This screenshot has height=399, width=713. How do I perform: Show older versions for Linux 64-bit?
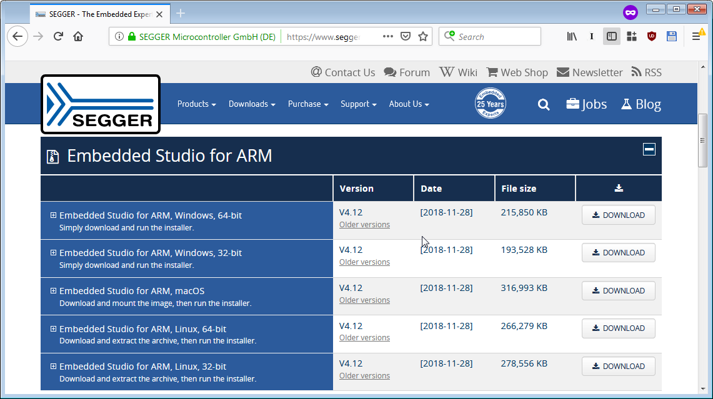364,338
